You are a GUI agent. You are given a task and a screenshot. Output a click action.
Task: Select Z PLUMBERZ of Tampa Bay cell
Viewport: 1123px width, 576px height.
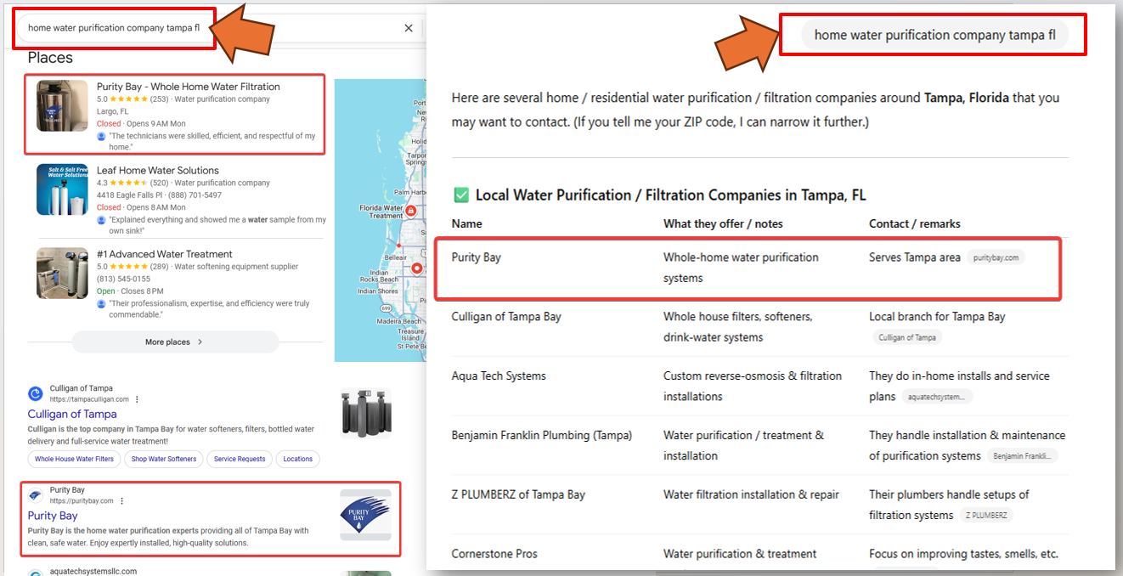[518, 495]
